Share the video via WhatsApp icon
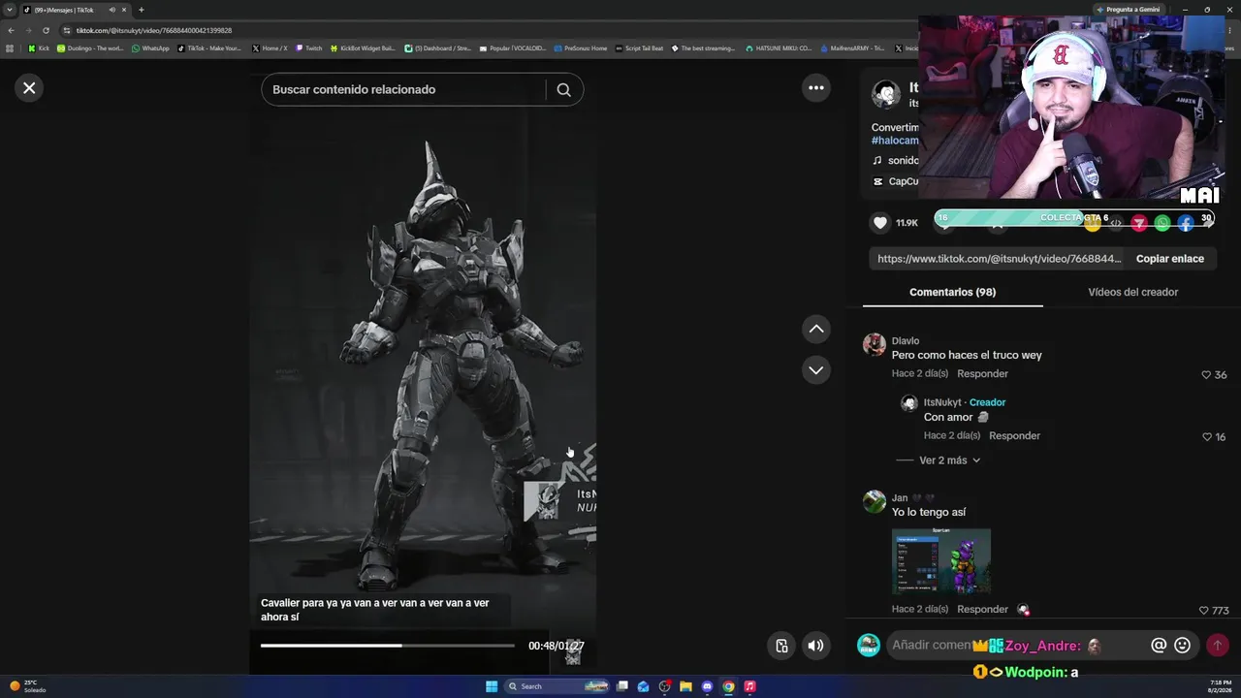 click(x=1162, y=224)
